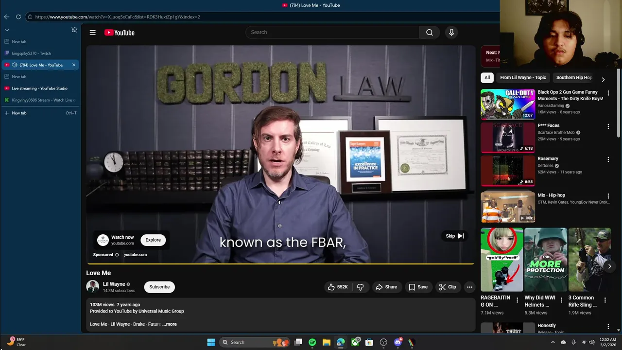Open 3 Common Rifle Sling short

[x=589, y=259]
